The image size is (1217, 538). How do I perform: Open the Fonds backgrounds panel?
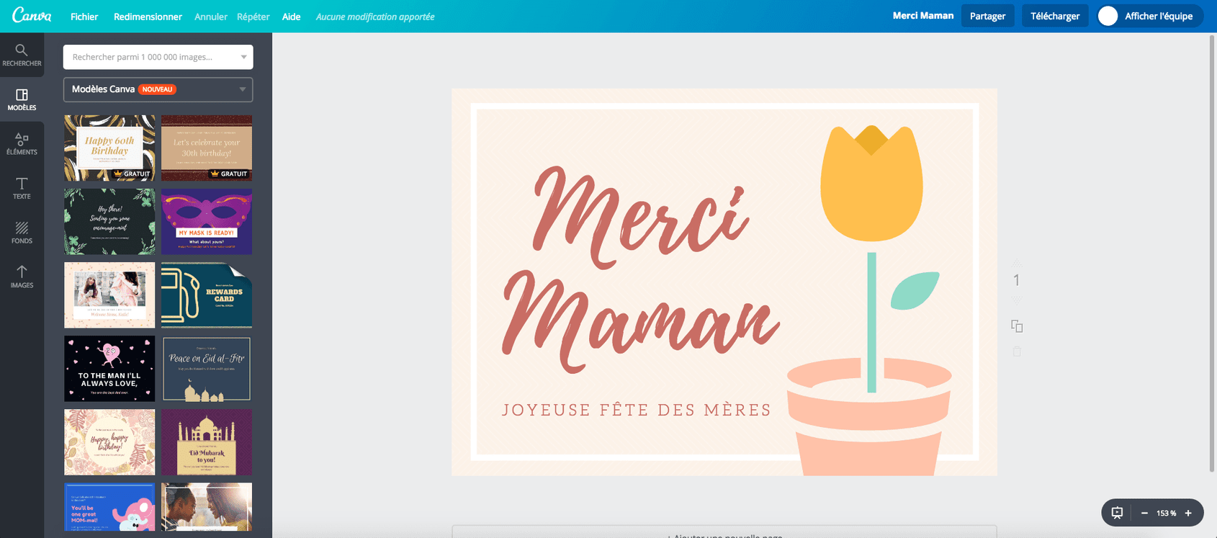pyautogui.click(x=22, y=233)
